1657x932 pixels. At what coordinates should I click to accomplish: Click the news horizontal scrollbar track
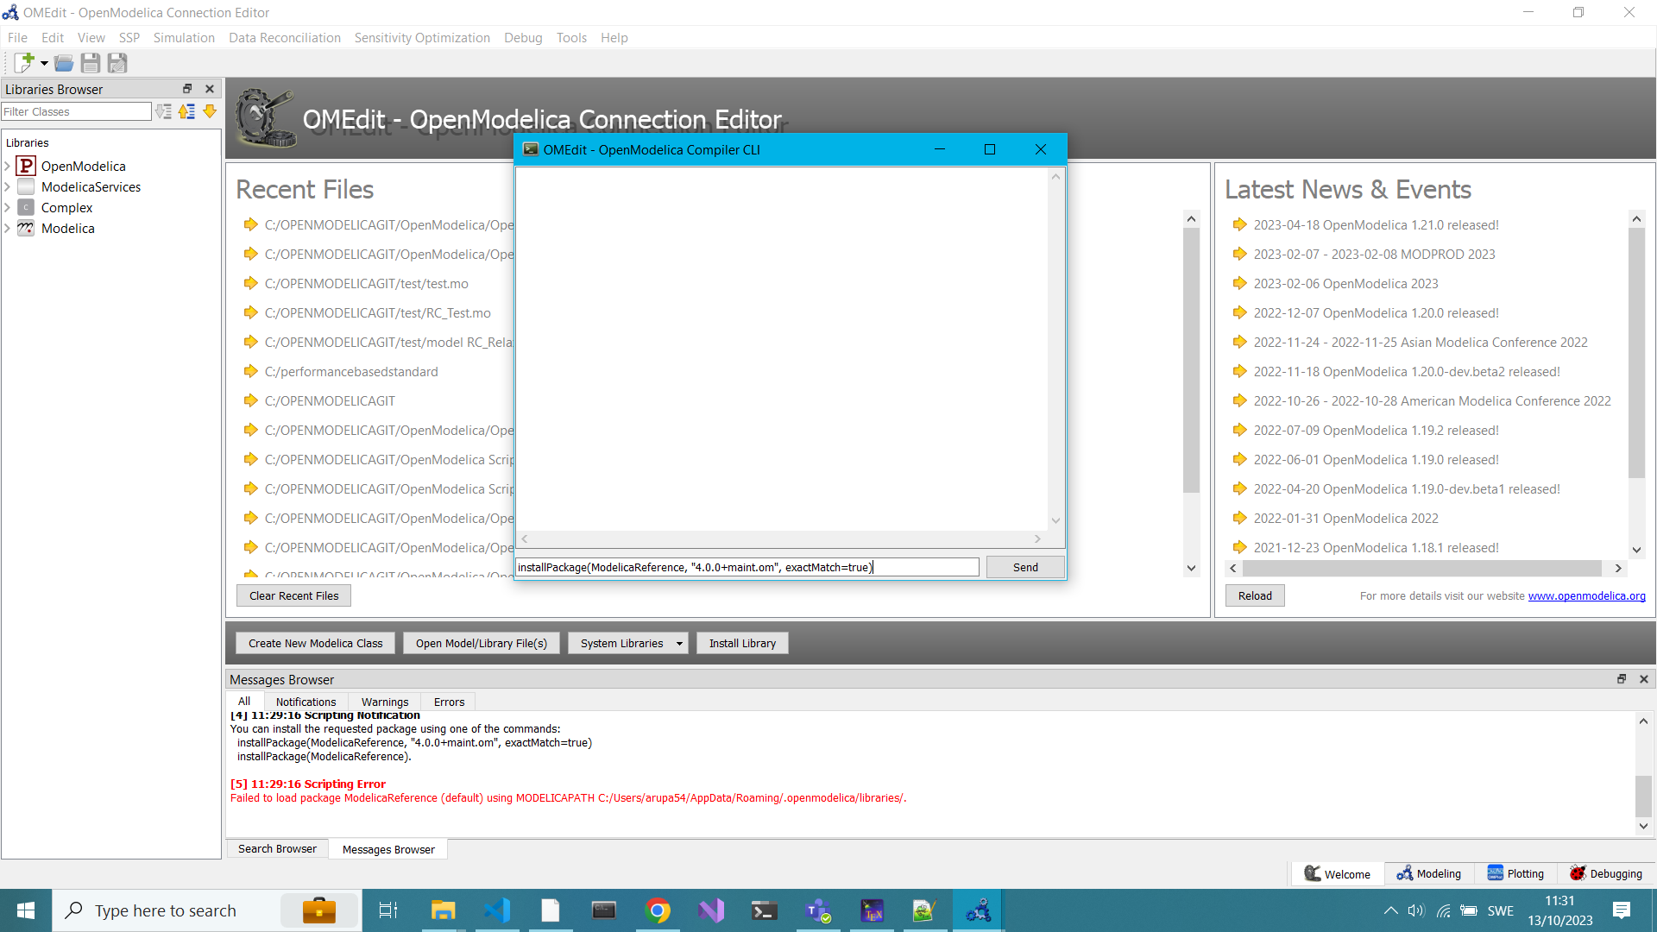(1424, 569)
